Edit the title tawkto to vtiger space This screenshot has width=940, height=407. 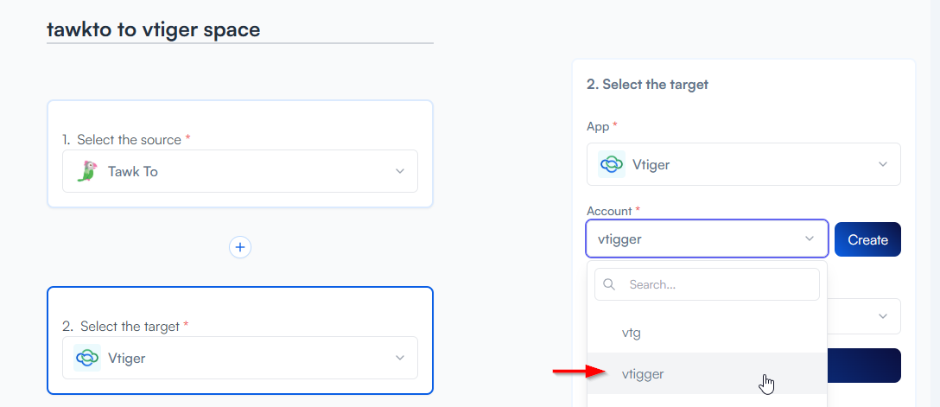pos(154,29)
